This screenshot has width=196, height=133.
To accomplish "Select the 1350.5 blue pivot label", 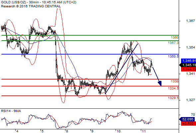I will coord(173,57).
